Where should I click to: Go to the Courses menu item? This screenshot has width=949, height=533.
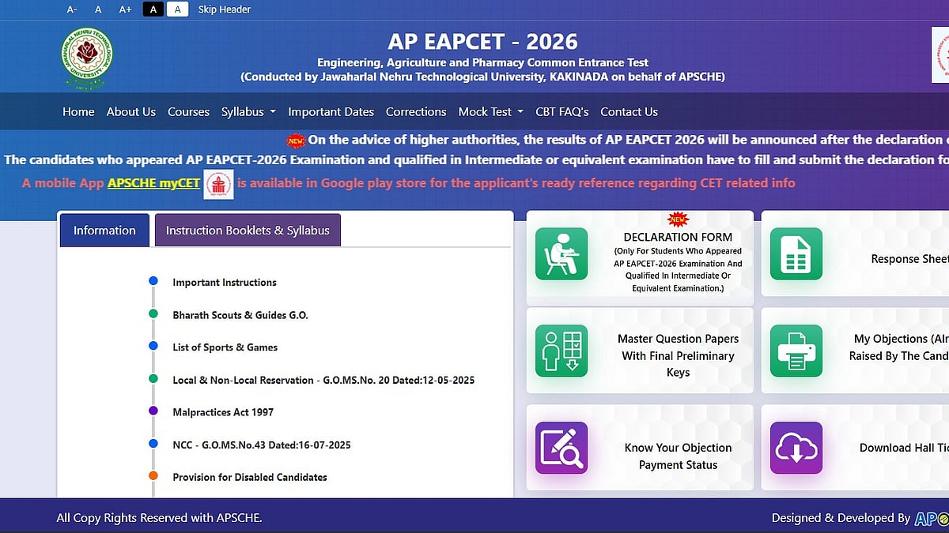pos(188,112)
